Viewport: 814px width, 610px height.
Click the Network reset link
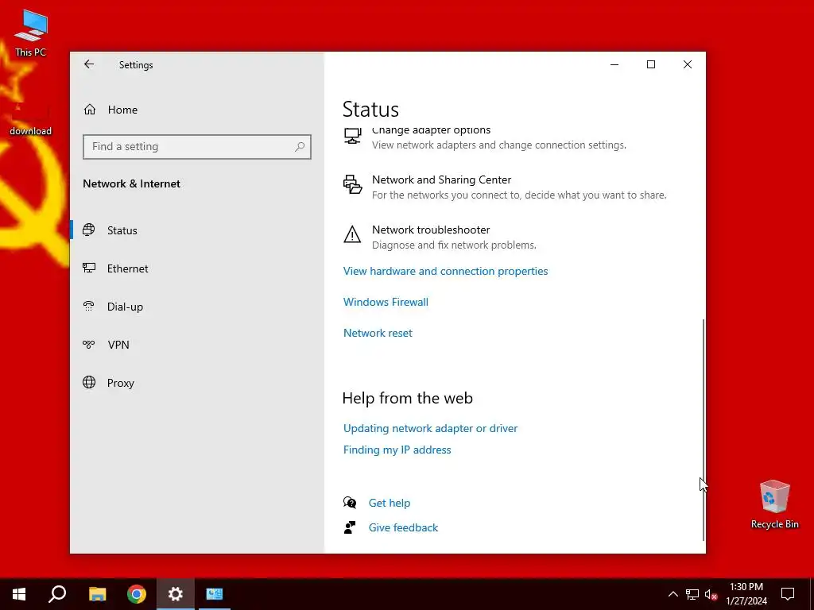[x=378, y=333]
